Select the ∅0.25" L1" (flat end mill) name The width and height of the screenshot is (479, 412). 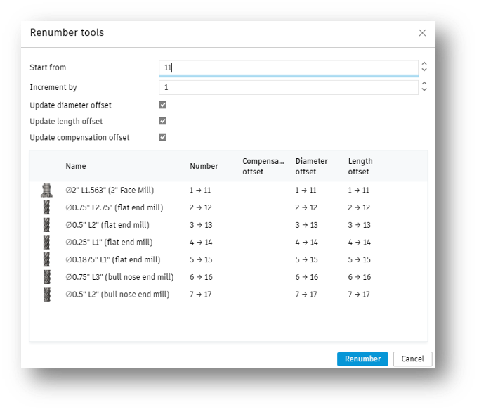tap(109, 243)
